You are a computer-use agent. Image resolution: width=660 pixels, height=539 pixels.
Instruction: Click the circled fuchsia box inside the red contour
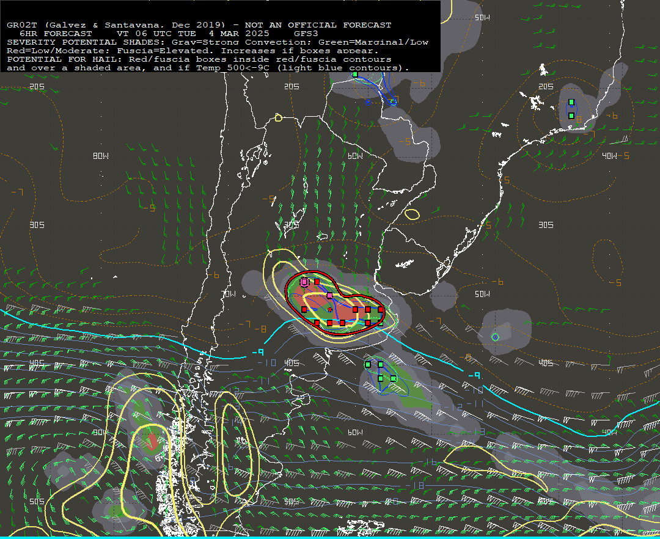click(304, 282)
